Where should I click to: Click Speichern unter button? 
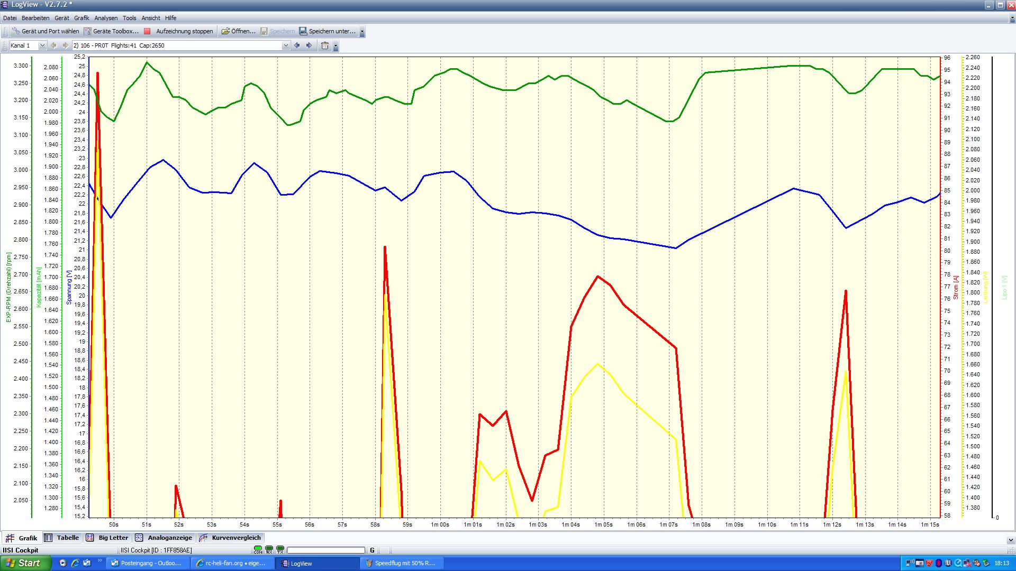[327, 31]
